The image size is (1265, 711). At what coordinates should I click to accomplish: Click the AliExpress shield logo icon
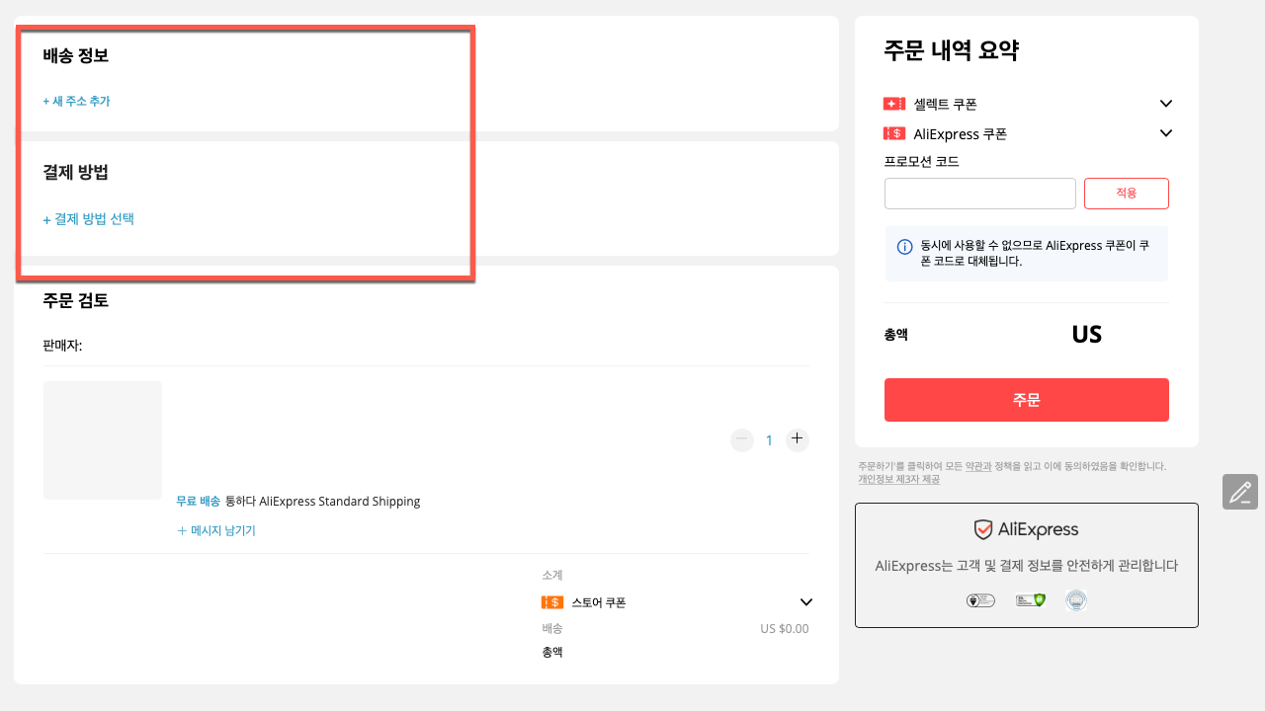coord(983,530)
